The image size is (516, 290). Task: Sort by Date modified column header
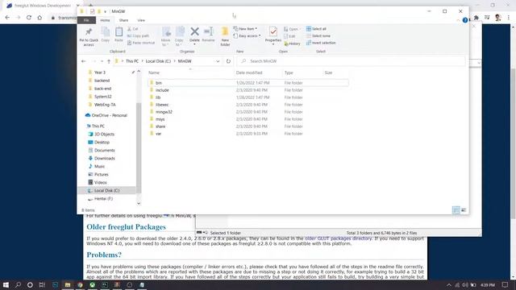click(249, 72)
